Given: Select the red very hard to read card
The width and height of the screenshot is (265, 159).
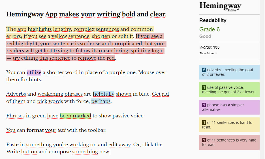Looking at the screenshot, I should (229, 142).
